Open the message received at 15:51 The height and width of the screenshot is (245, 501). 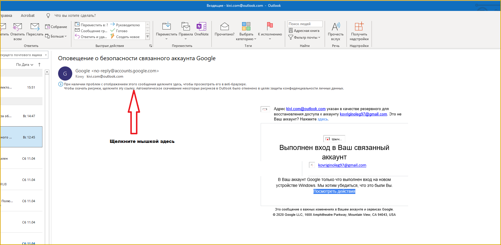(x=21, y=87)
